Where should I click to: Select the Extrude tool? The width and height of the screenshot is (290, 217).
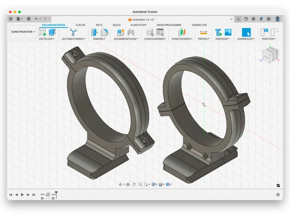53,32
